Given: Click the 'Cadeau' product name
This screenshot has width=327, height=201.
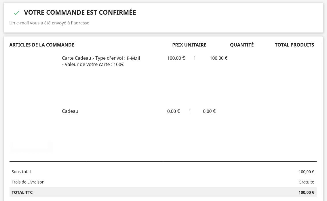Looking at the screenshot, I should coord(70,111).
